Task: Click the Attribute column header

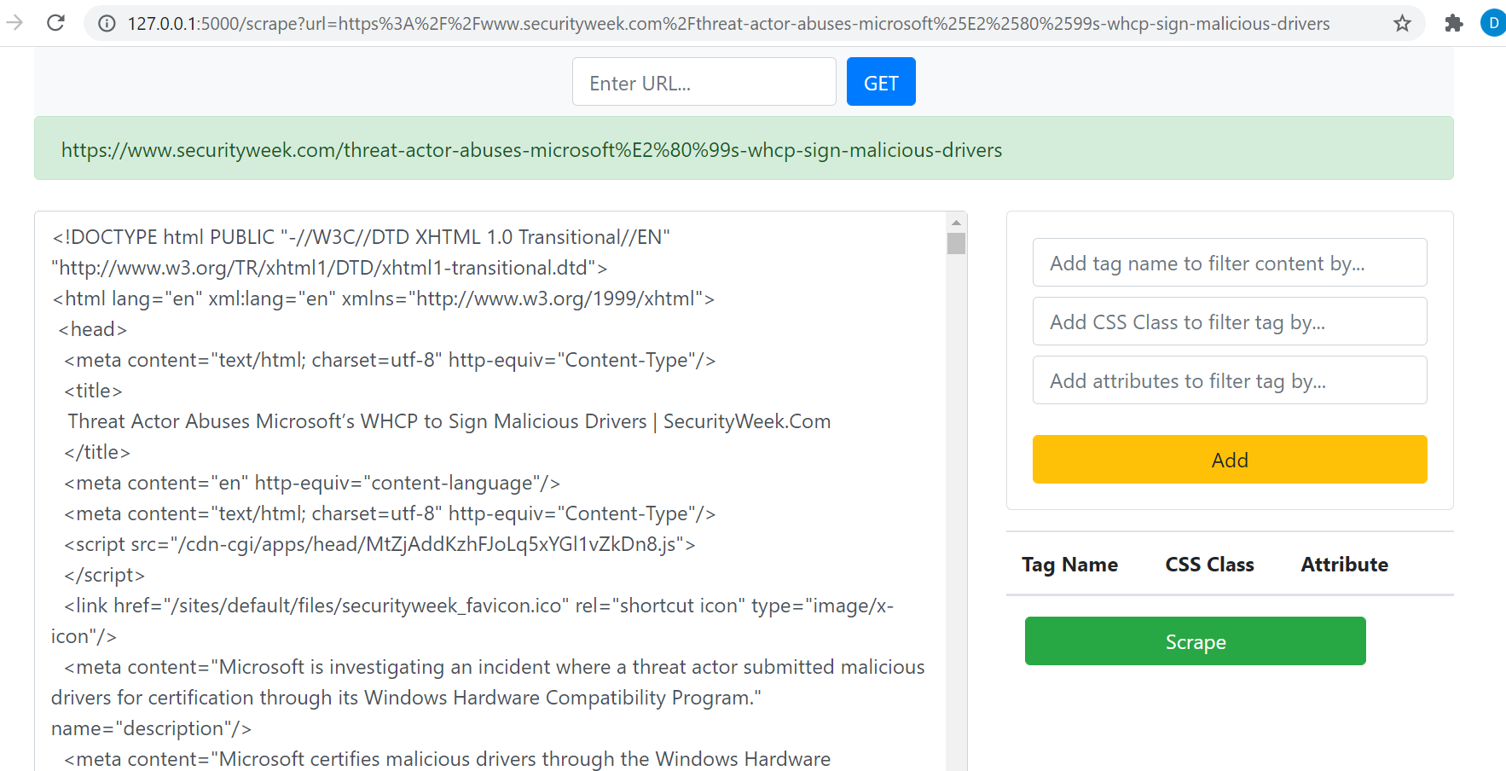Action: pyautogui.click(x=1344, y=565)
